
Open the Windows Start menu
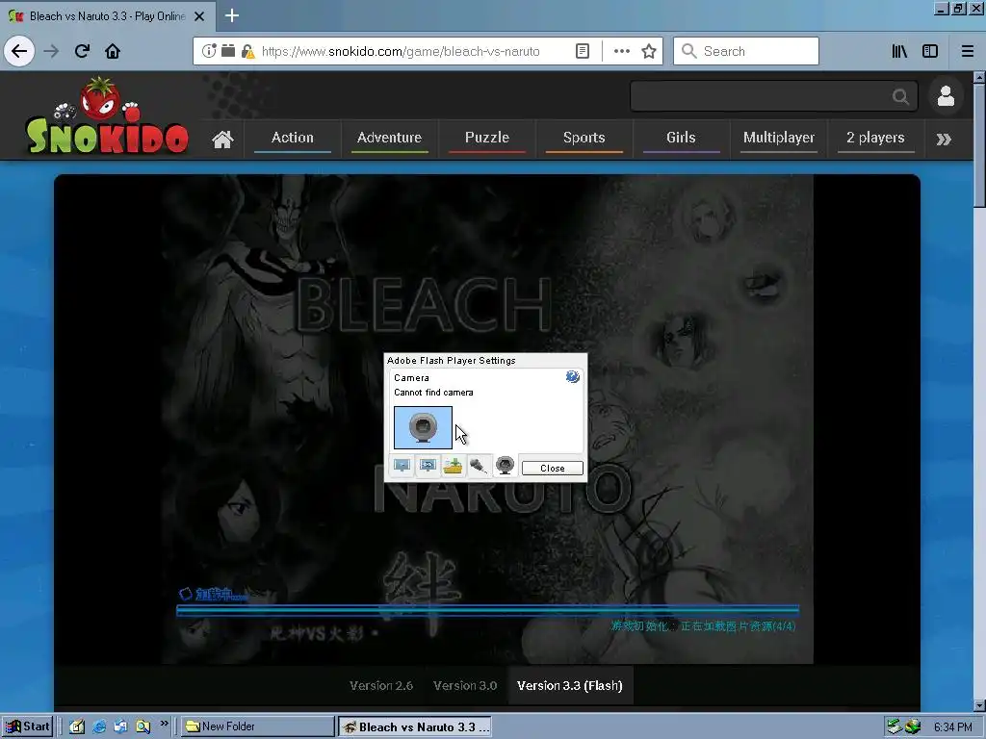(28, 726)
